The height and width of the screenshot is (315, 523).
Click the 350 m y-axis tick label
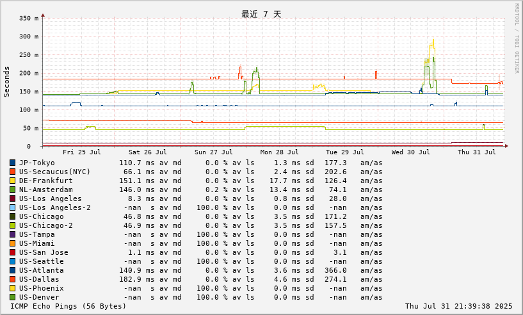[29, 19]
